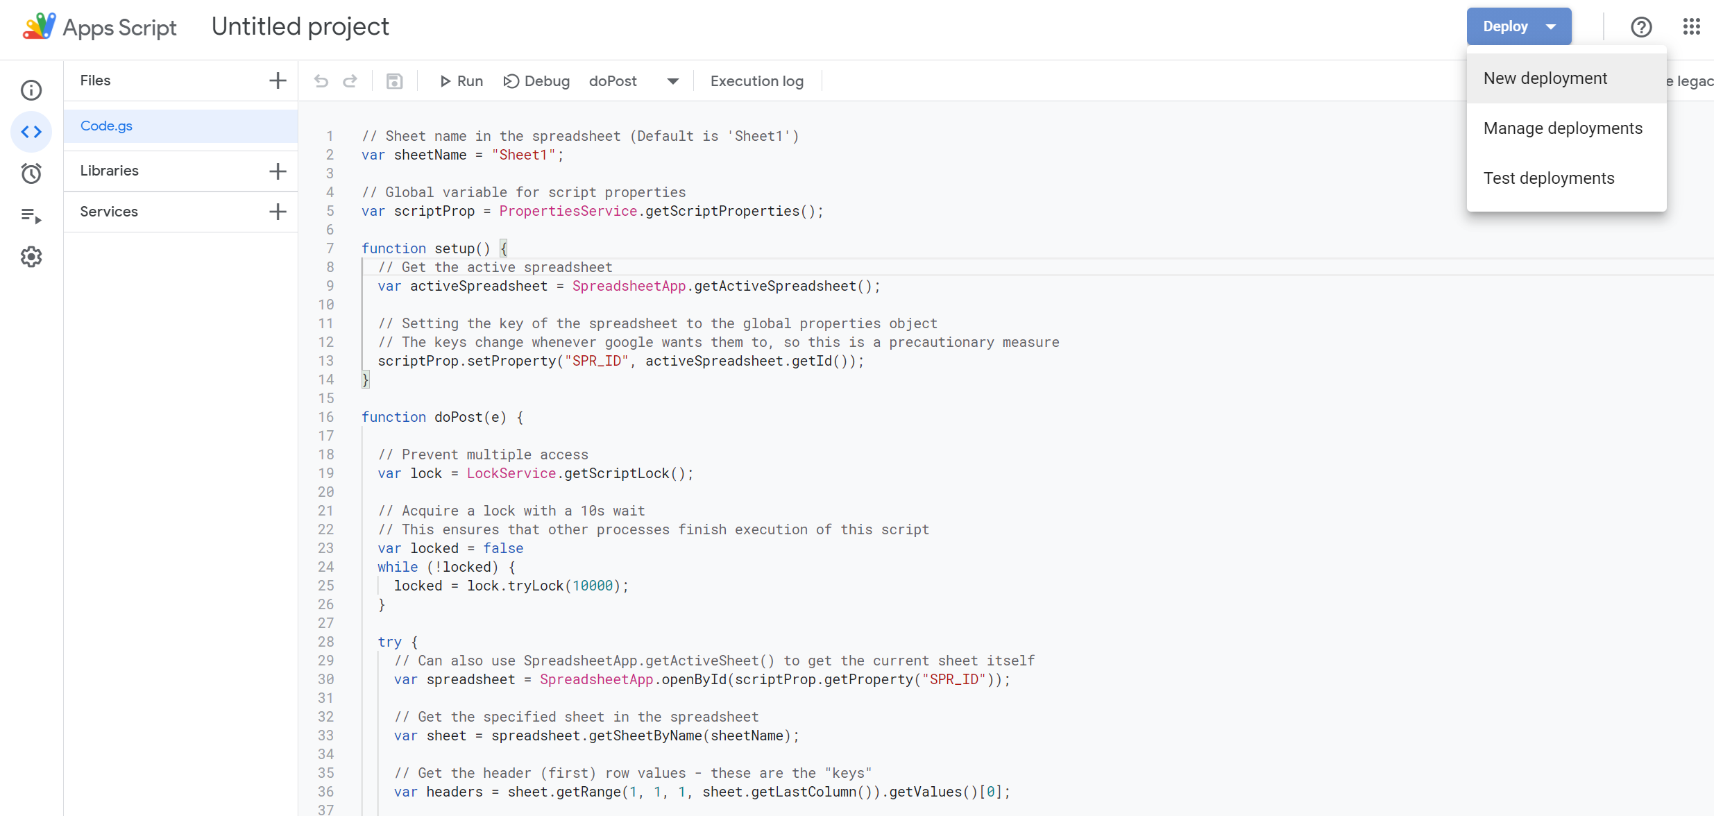Open the Triggers alarm clock icon

[x=31, y=173]
